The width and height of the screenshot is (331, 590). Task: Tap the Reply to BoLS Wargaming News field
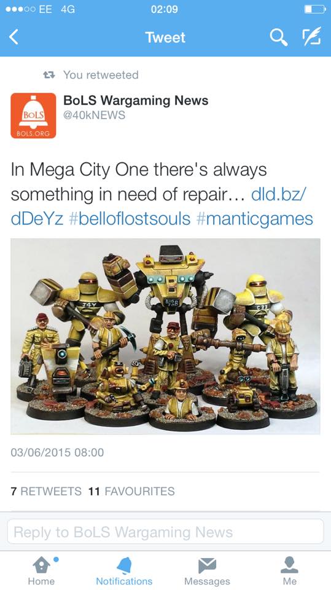click(166, 532)
